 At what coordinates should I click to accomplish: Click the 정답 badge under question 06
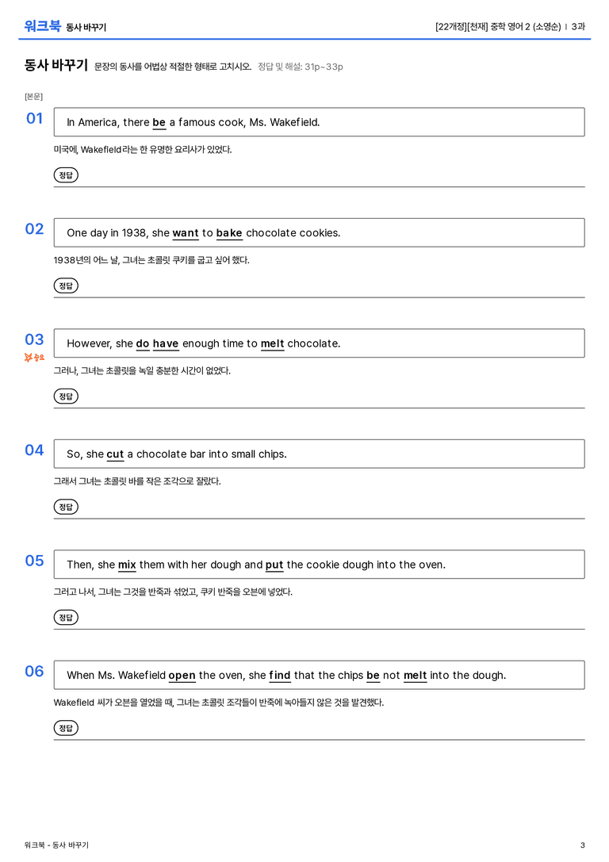click(66, 727)
